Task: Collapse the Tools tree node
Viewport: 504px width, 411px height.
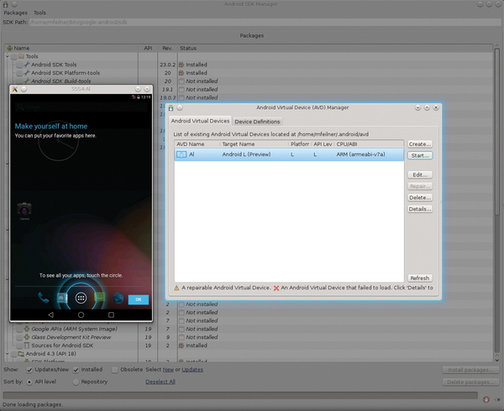Action: click(8, 56)
